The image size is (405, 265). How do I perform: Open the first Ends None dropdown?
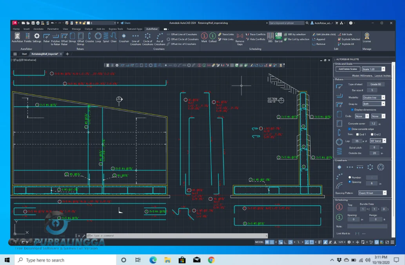362,116
